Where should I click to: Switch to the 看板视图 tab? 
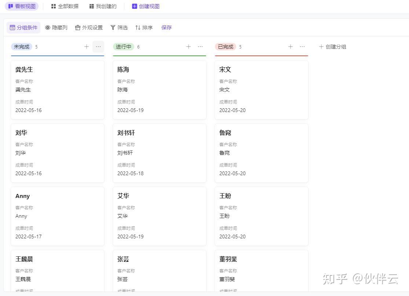tap(22, 6)
